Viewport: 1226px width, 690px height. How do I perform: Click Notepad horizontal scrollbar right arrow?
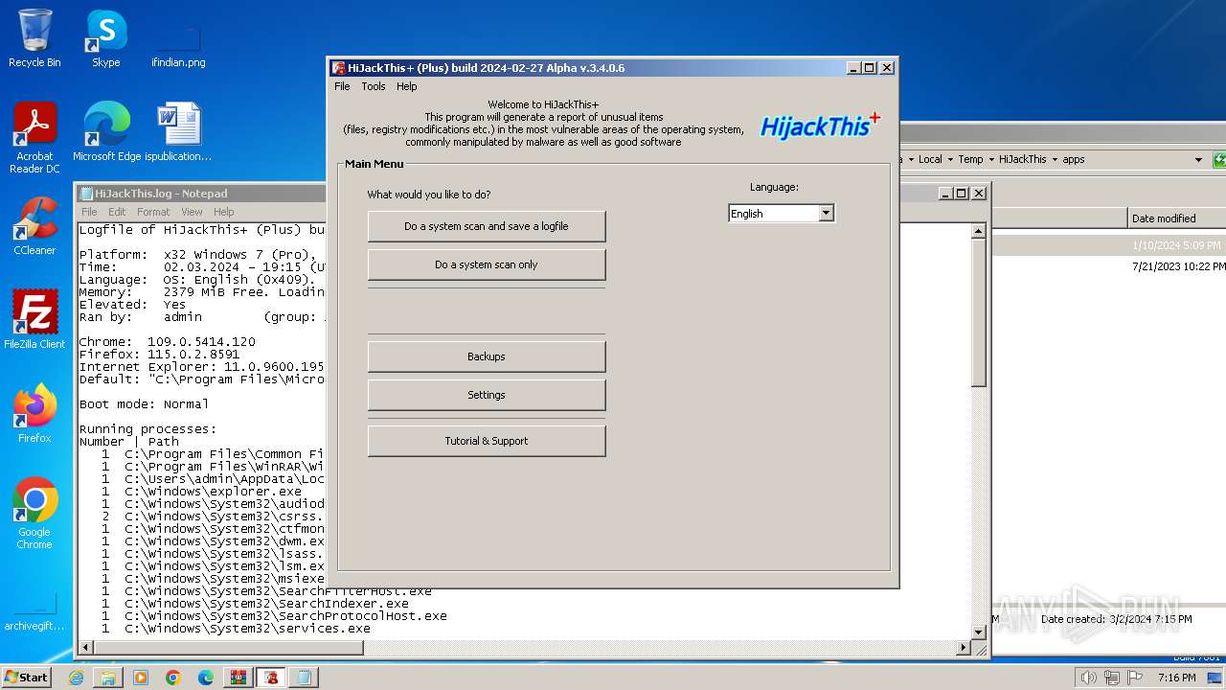click(x=964, y=648)
